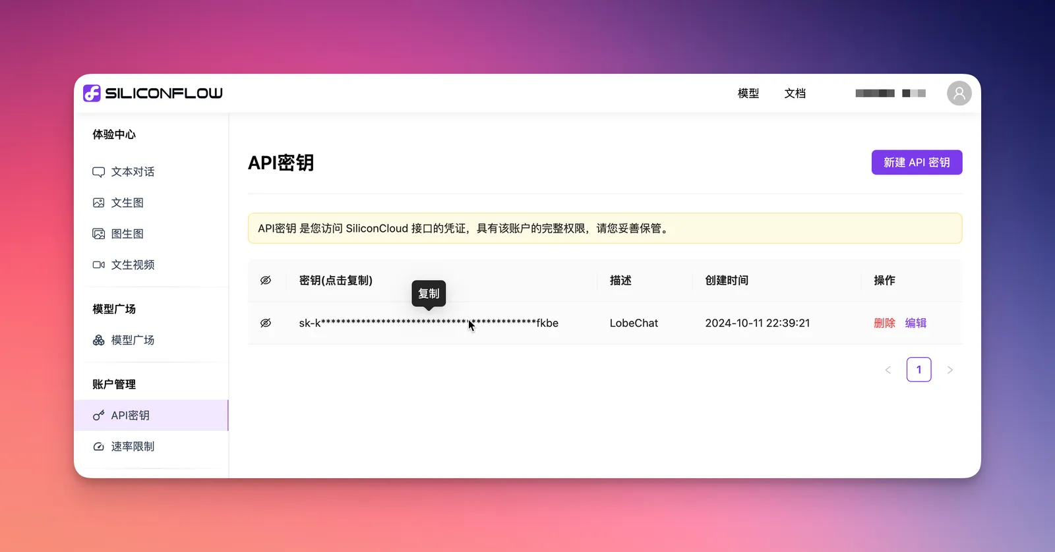Open the 文生视频 camera icon
Viewport: 1055px width, 552px height.
point(98,265)
